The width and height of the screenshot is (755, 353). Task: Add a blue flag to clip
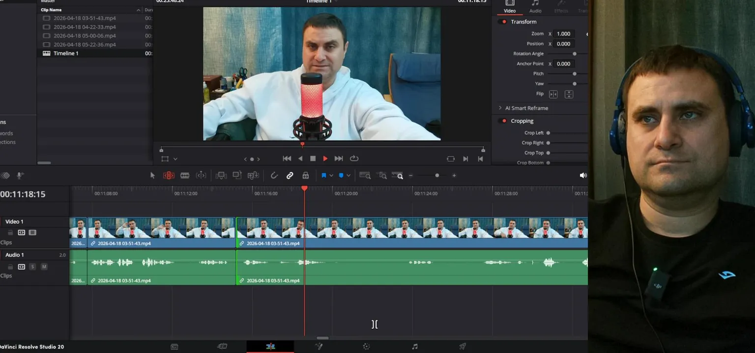[x=324, y=176]
